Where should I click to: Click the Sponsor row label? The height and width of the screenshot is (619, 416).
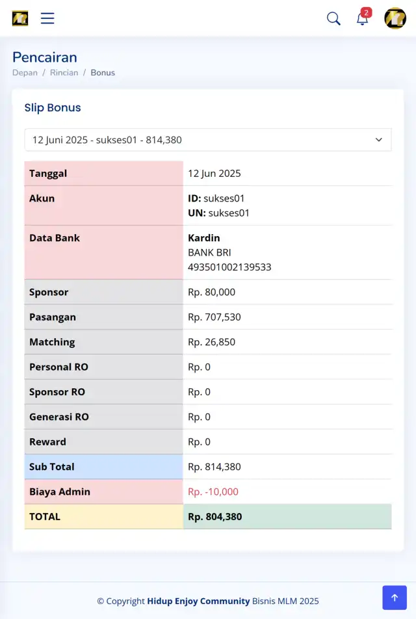[x=49, y=292]
